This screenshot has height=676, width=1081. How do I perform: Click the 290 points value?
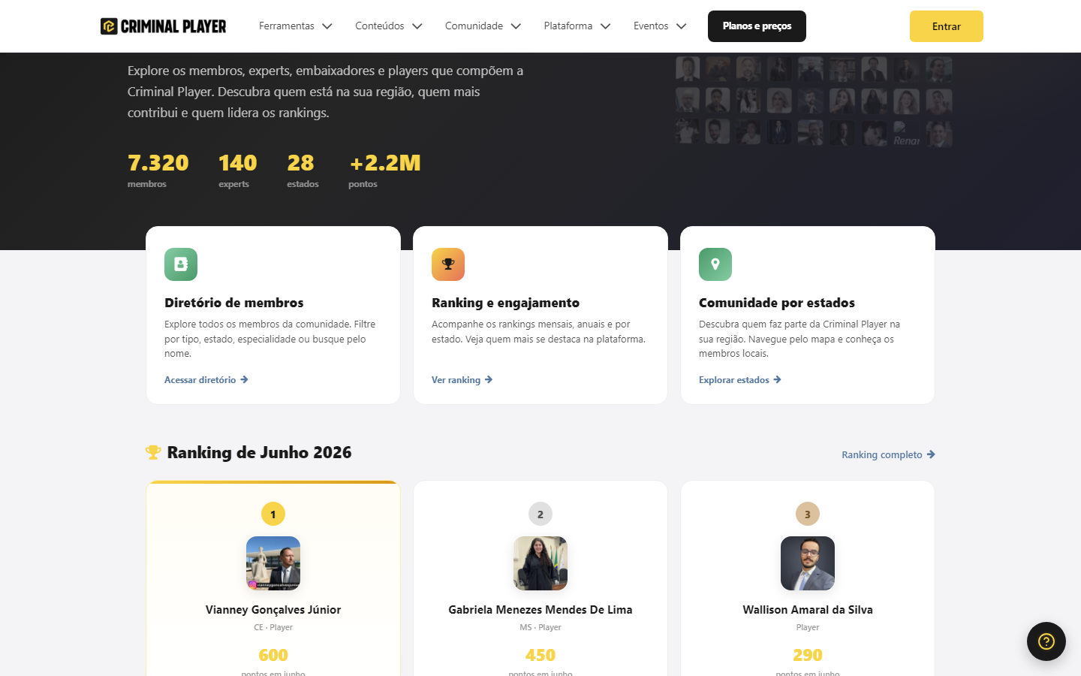pyautogui.click(x=808, y=655)
